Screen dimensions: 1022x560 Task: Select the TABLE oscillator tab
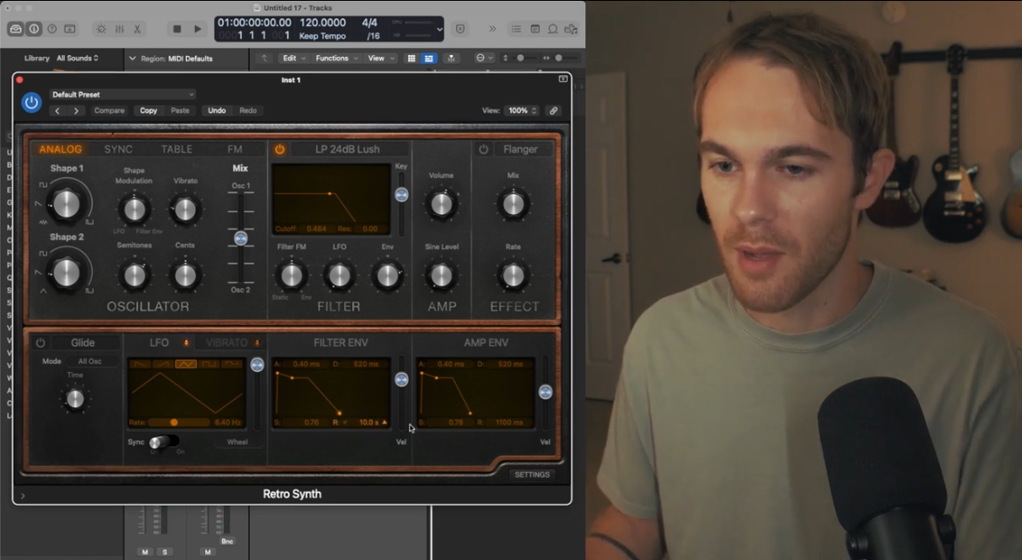point(176,149)
